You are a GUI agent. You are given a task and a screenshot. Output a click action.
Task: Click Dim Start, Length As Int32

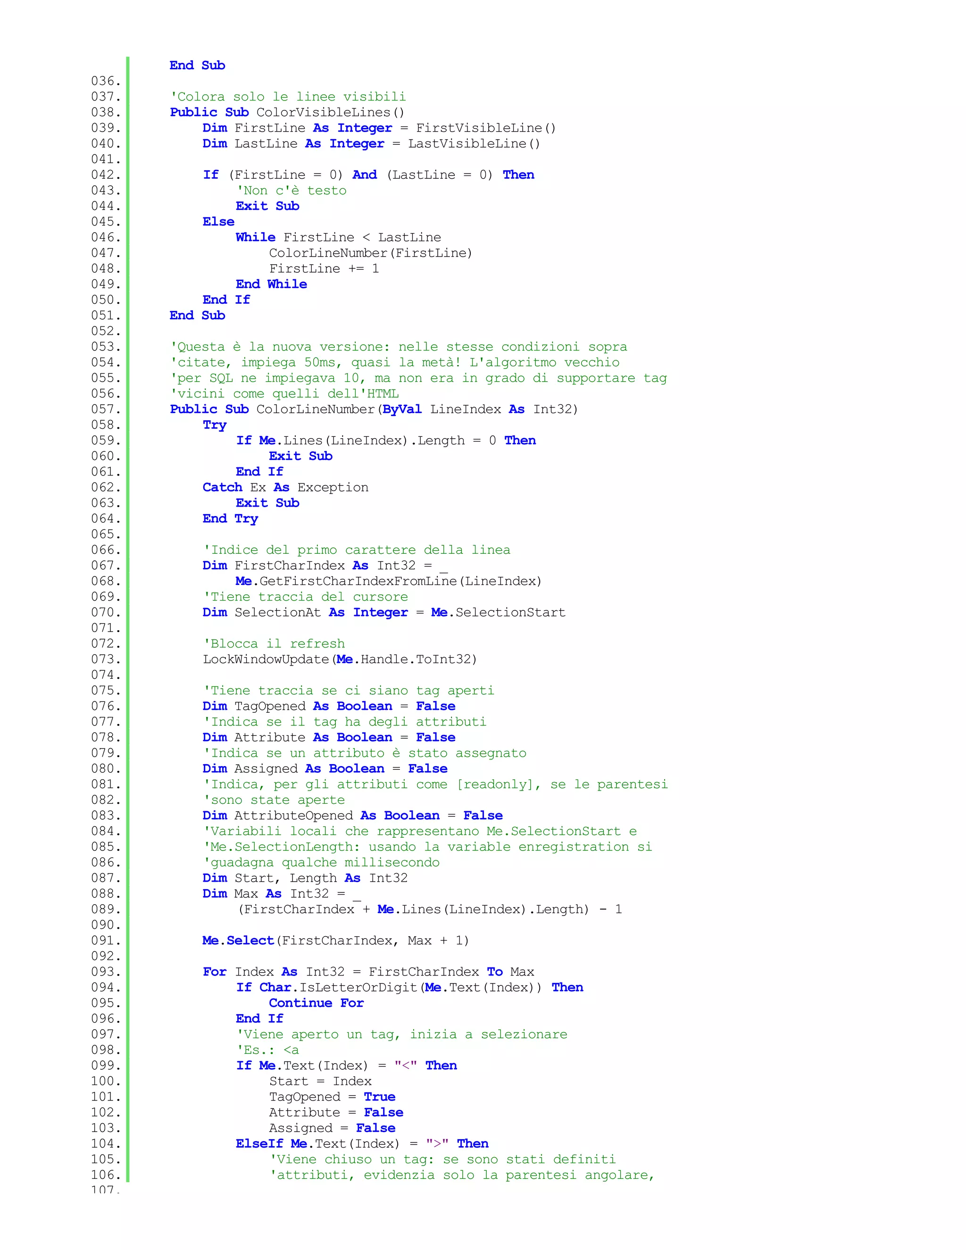[305, 878]
